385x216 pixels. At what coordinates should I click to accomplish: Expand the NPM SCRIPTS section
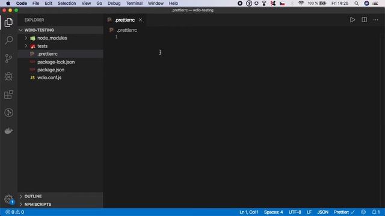(x=21, y=204)
